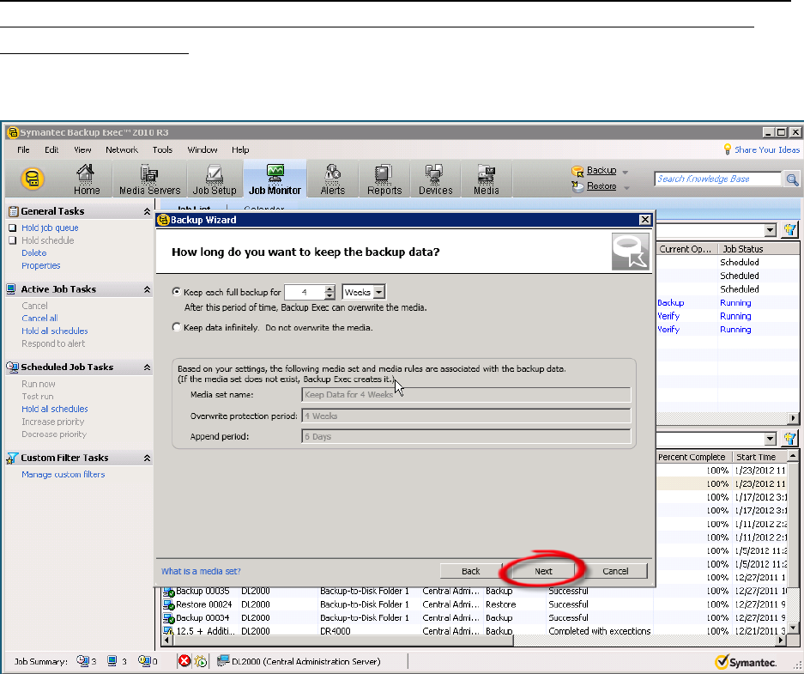Click the Backup 00034 job row icon
Viewport: 804px width, 674px height.
pos(169,618)
